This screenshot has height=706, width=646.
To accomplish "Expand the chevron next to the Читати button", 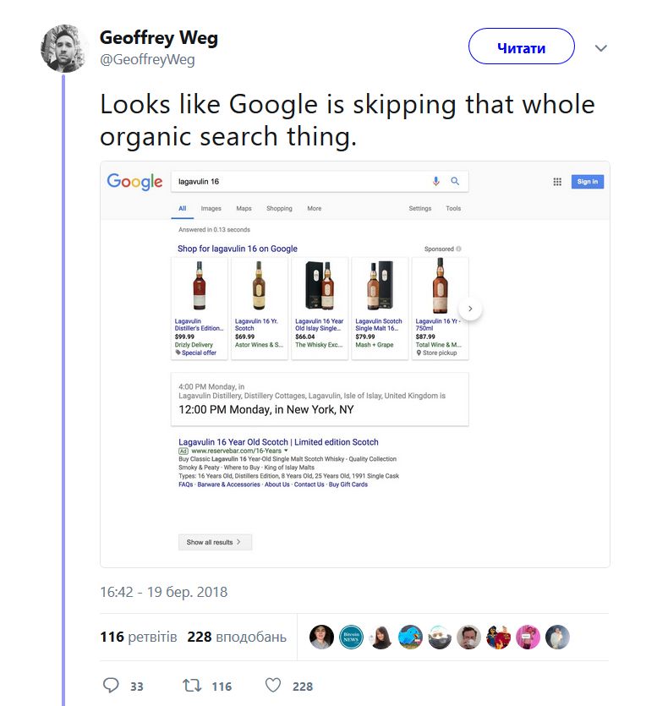I will (x=600, y=49).
